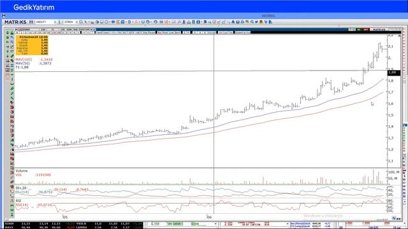
Task: Click the green AL buy button
Action: 359,30
